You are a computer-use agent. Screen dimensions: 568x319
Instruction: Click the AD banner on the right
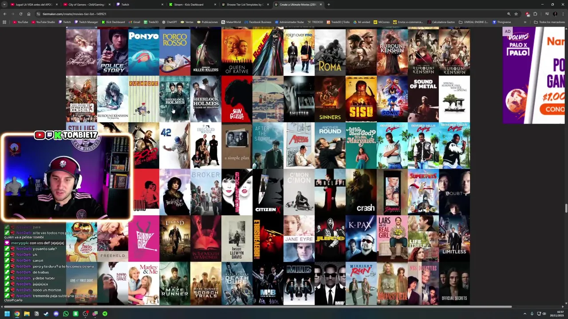pos(535,75)
